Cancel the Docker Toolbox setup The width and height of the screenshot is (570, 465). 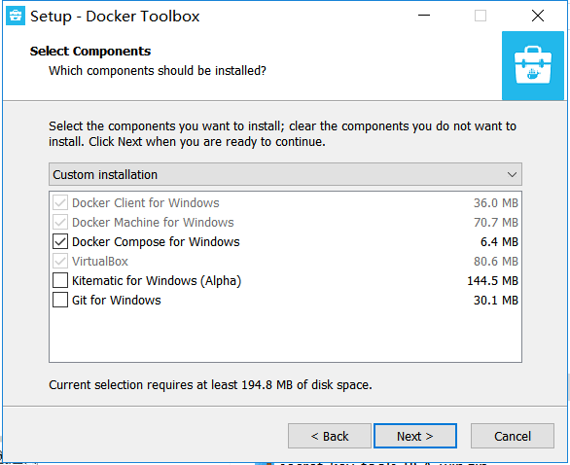(513, 436)
